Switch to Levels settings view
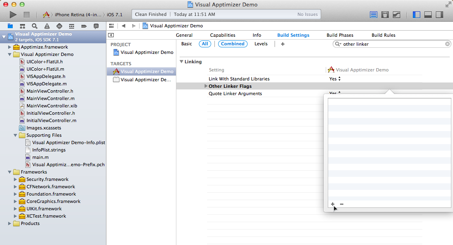Screen dimensions: 453x245 (261, 44)
